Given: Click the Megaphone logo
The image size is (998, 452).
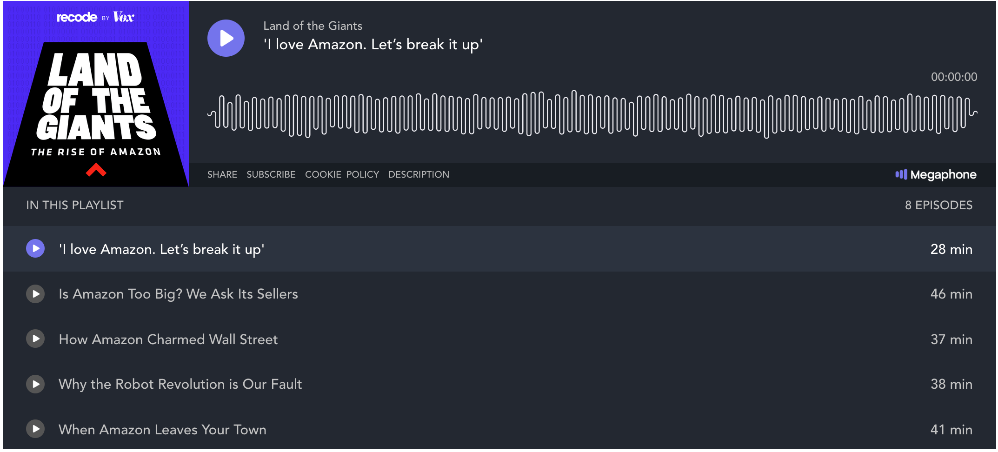Looking at the screenshot, I should 936,175.
